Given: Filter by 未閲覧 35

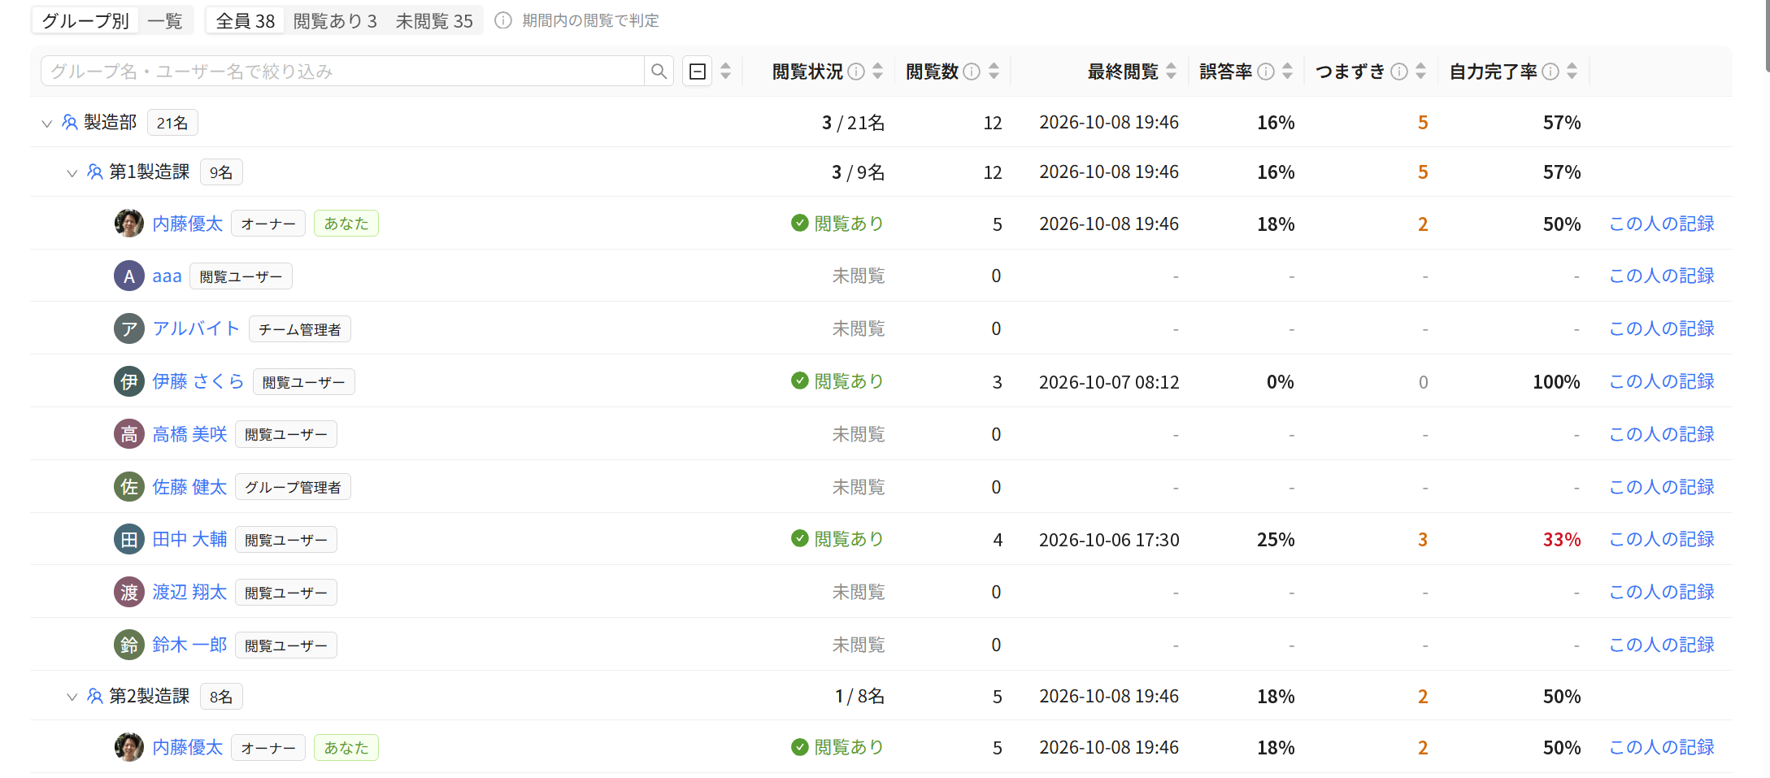Looking at the screenshot, I should coord(434,20).
